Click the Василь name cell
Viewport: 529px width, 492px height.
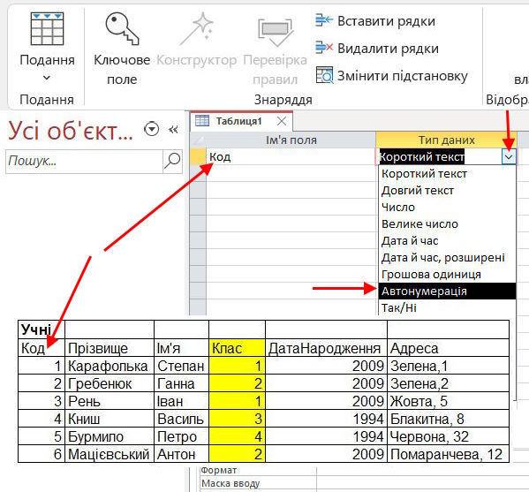point(181,419)
